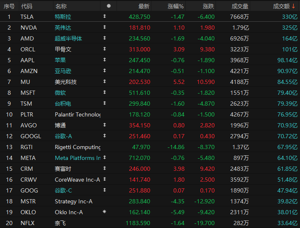300x228 pixels.
Task: Select the RGTI ticker code
Action: click(x=26, y=147)
